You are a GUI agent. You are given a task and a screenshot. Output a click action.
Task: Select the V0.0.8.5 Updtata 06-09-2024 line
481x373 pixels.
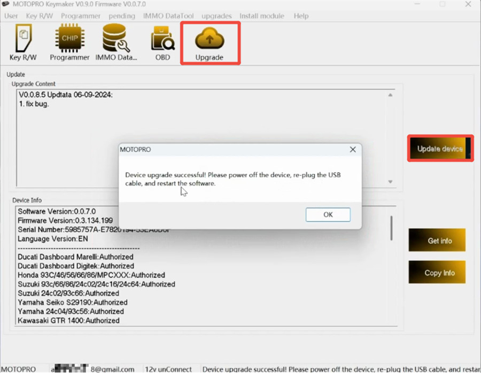coord(66,95)
